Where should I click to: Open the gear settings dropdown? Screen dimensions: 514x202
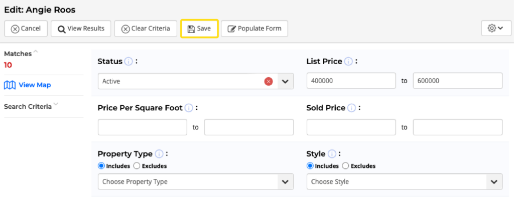(x=496, y=29)
